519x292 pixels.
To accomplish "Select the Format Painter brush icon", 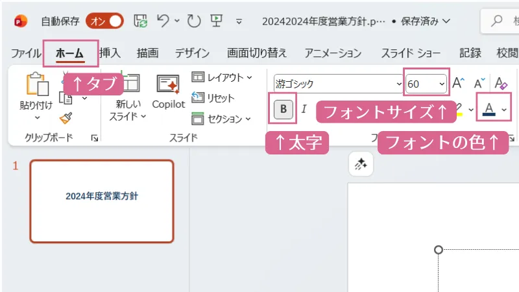I will click(66, 117).
